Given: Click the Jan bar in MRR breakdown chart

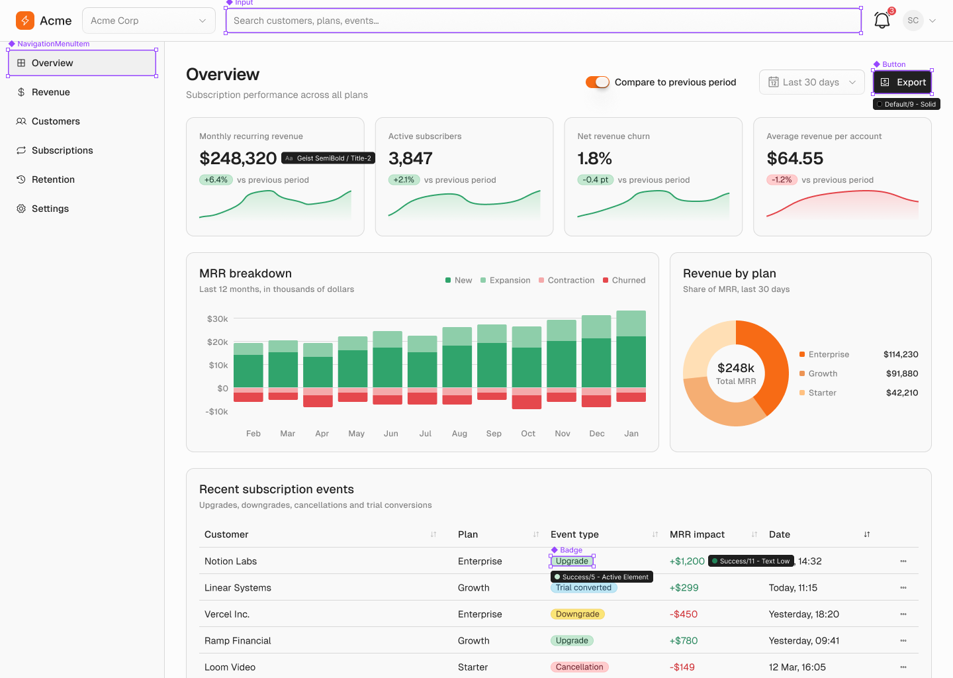Looking at the screenshot, I should pyautogui.click(x=631, y=356).
